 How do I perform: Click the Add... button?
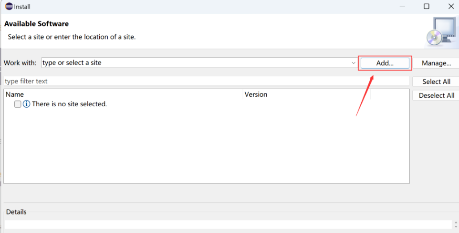385,63
